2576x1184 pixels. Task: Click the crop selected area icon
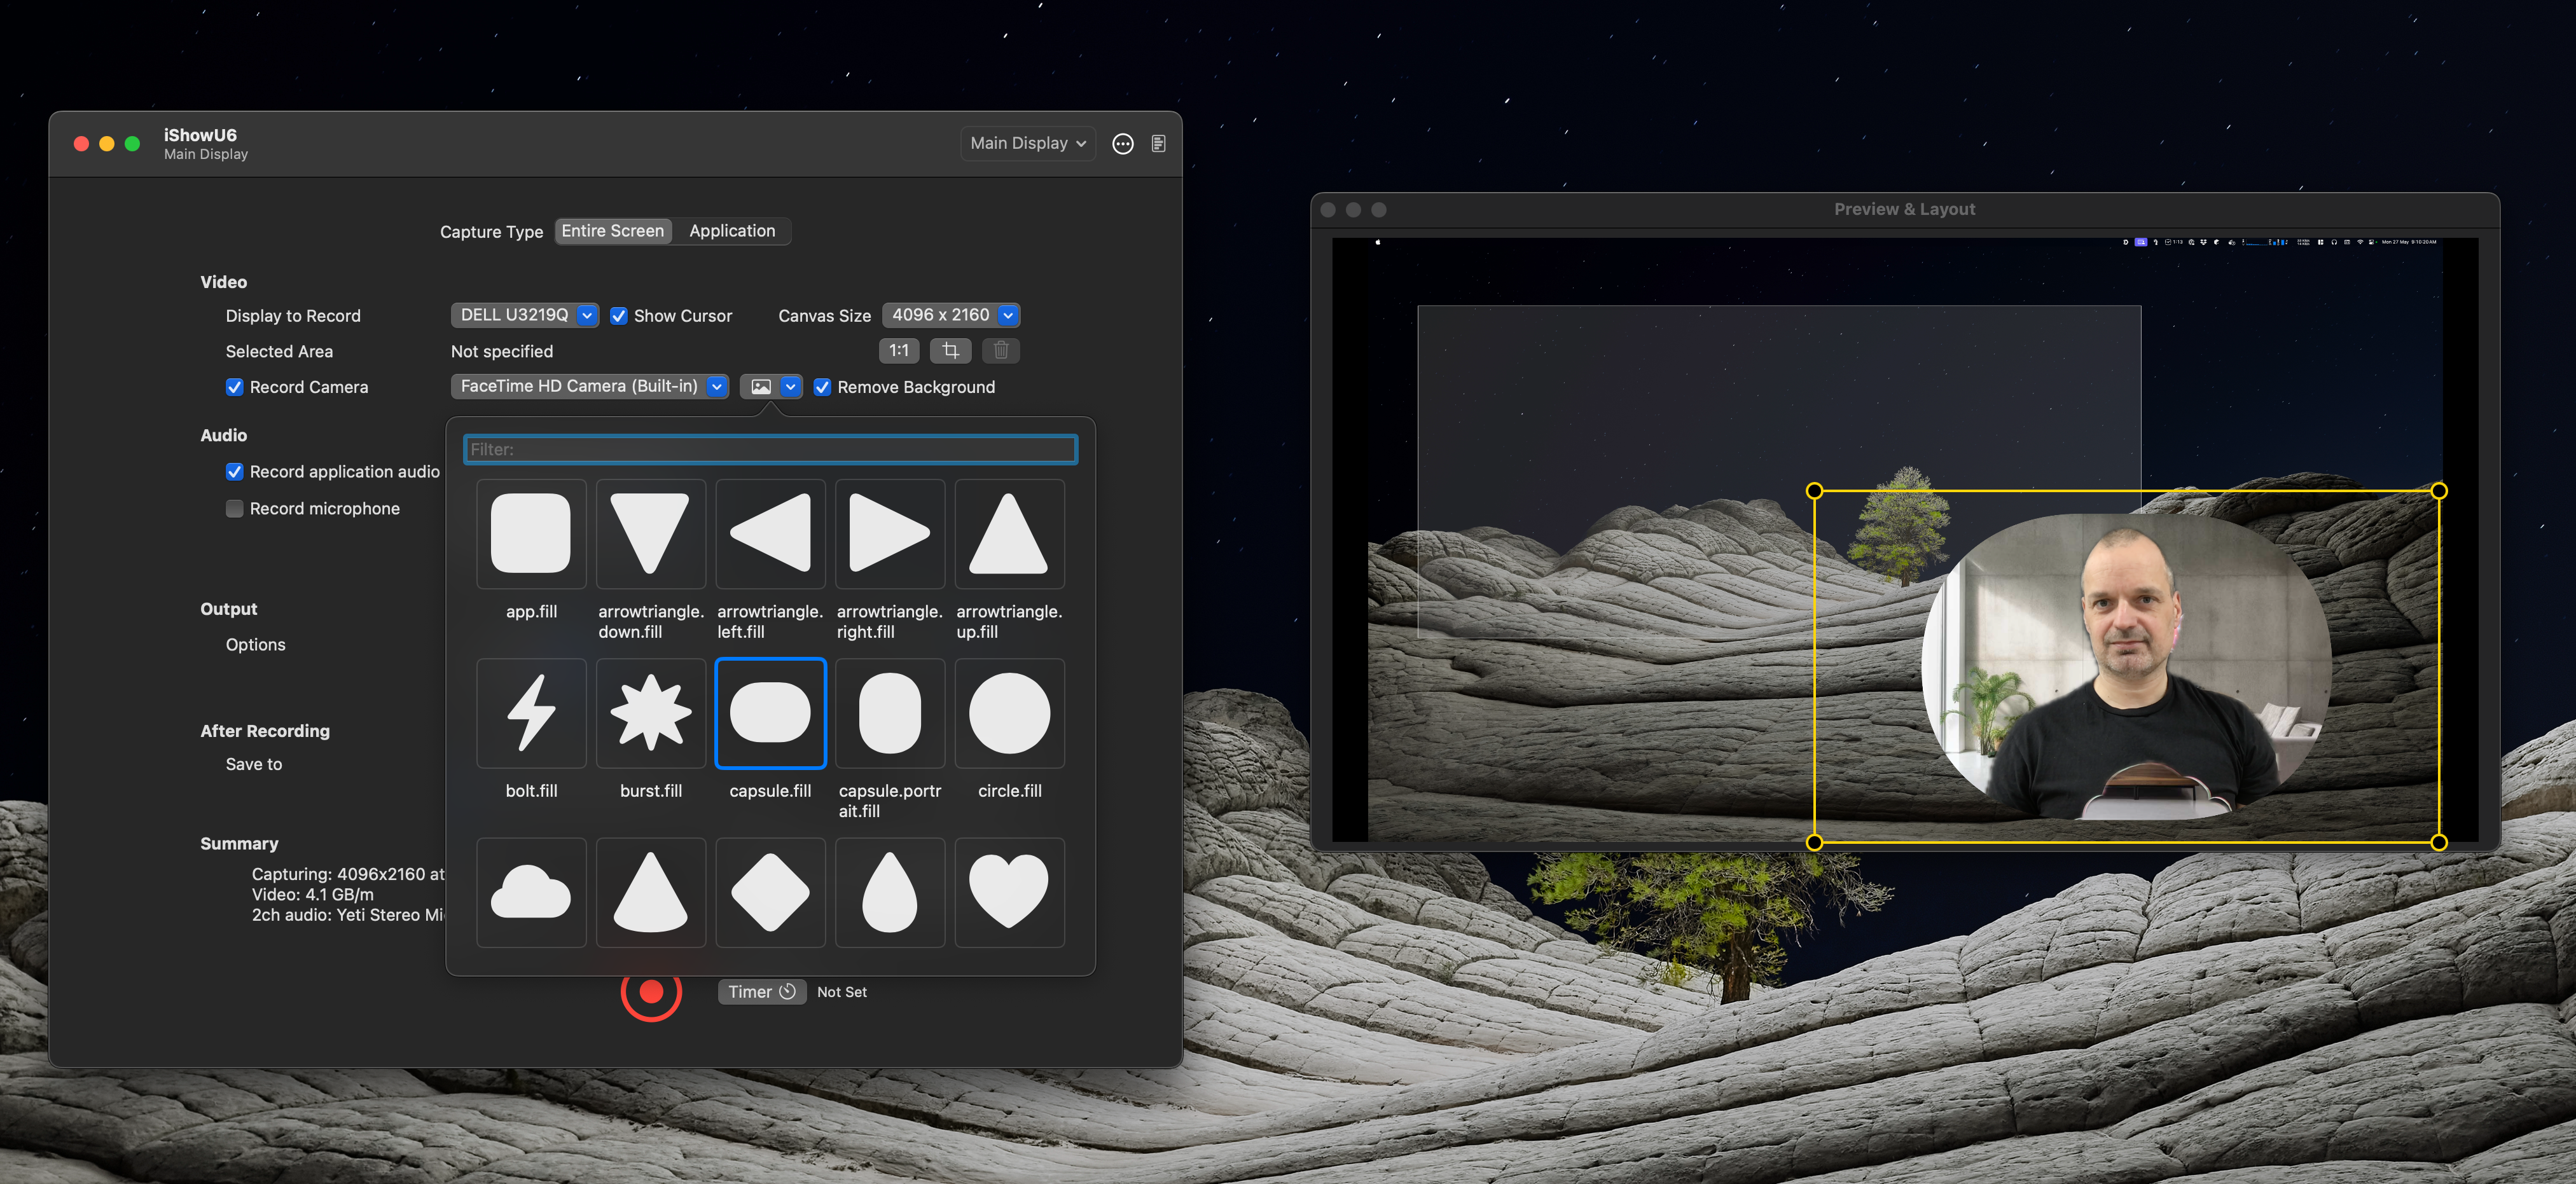tap(950, 351)
